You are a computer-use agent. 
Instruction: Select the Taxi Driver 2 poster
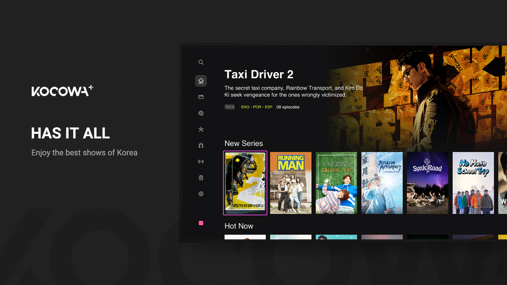tap(245, 183)
